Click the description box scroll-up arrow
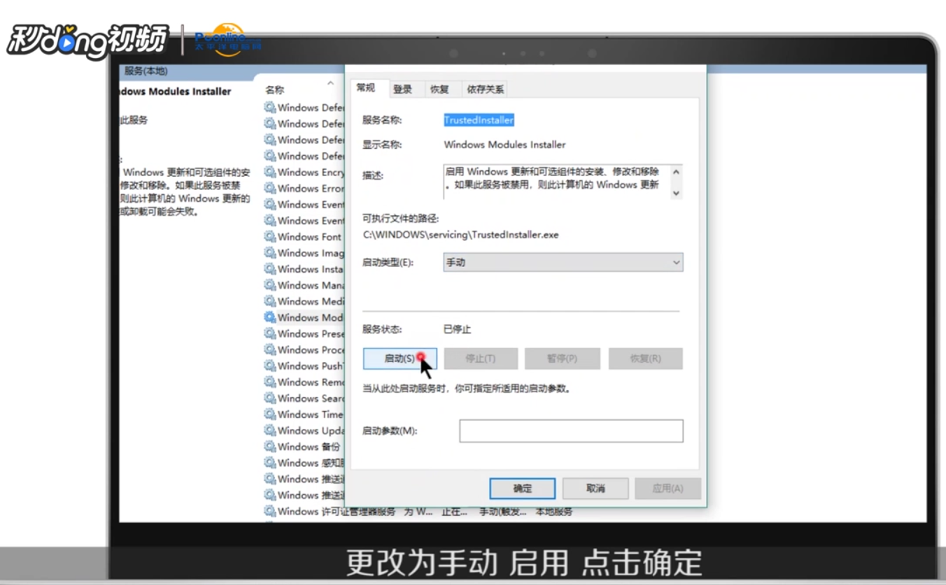The image size is (946, 585). (x=675, y=170)
